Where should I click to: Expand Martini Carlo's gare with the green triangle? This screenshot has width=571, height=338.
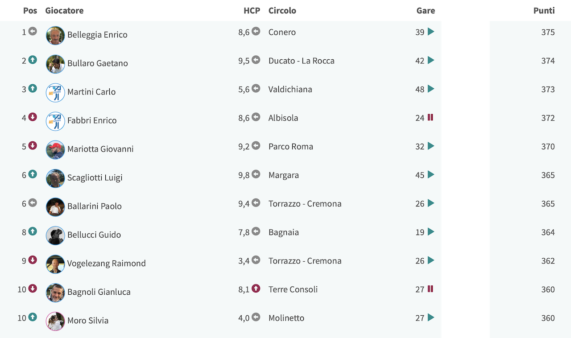click(x=431, y=89)
